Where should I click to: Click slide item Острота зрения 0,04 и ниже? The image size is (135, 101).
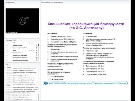[x=96, y=74]
